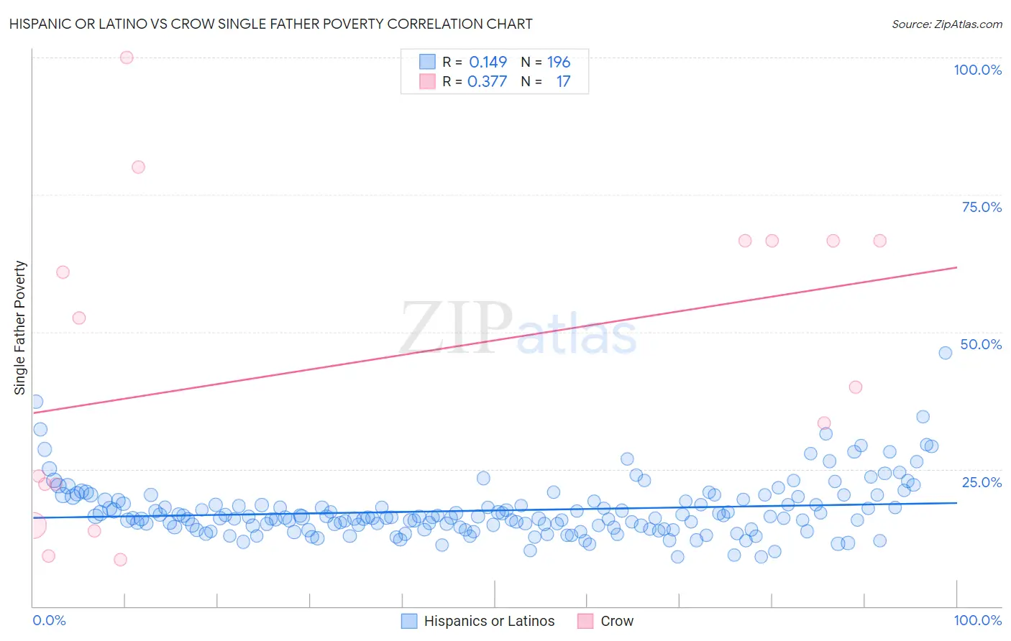
Task: Click the Single Father Poverty axis label
Action: 20,328
